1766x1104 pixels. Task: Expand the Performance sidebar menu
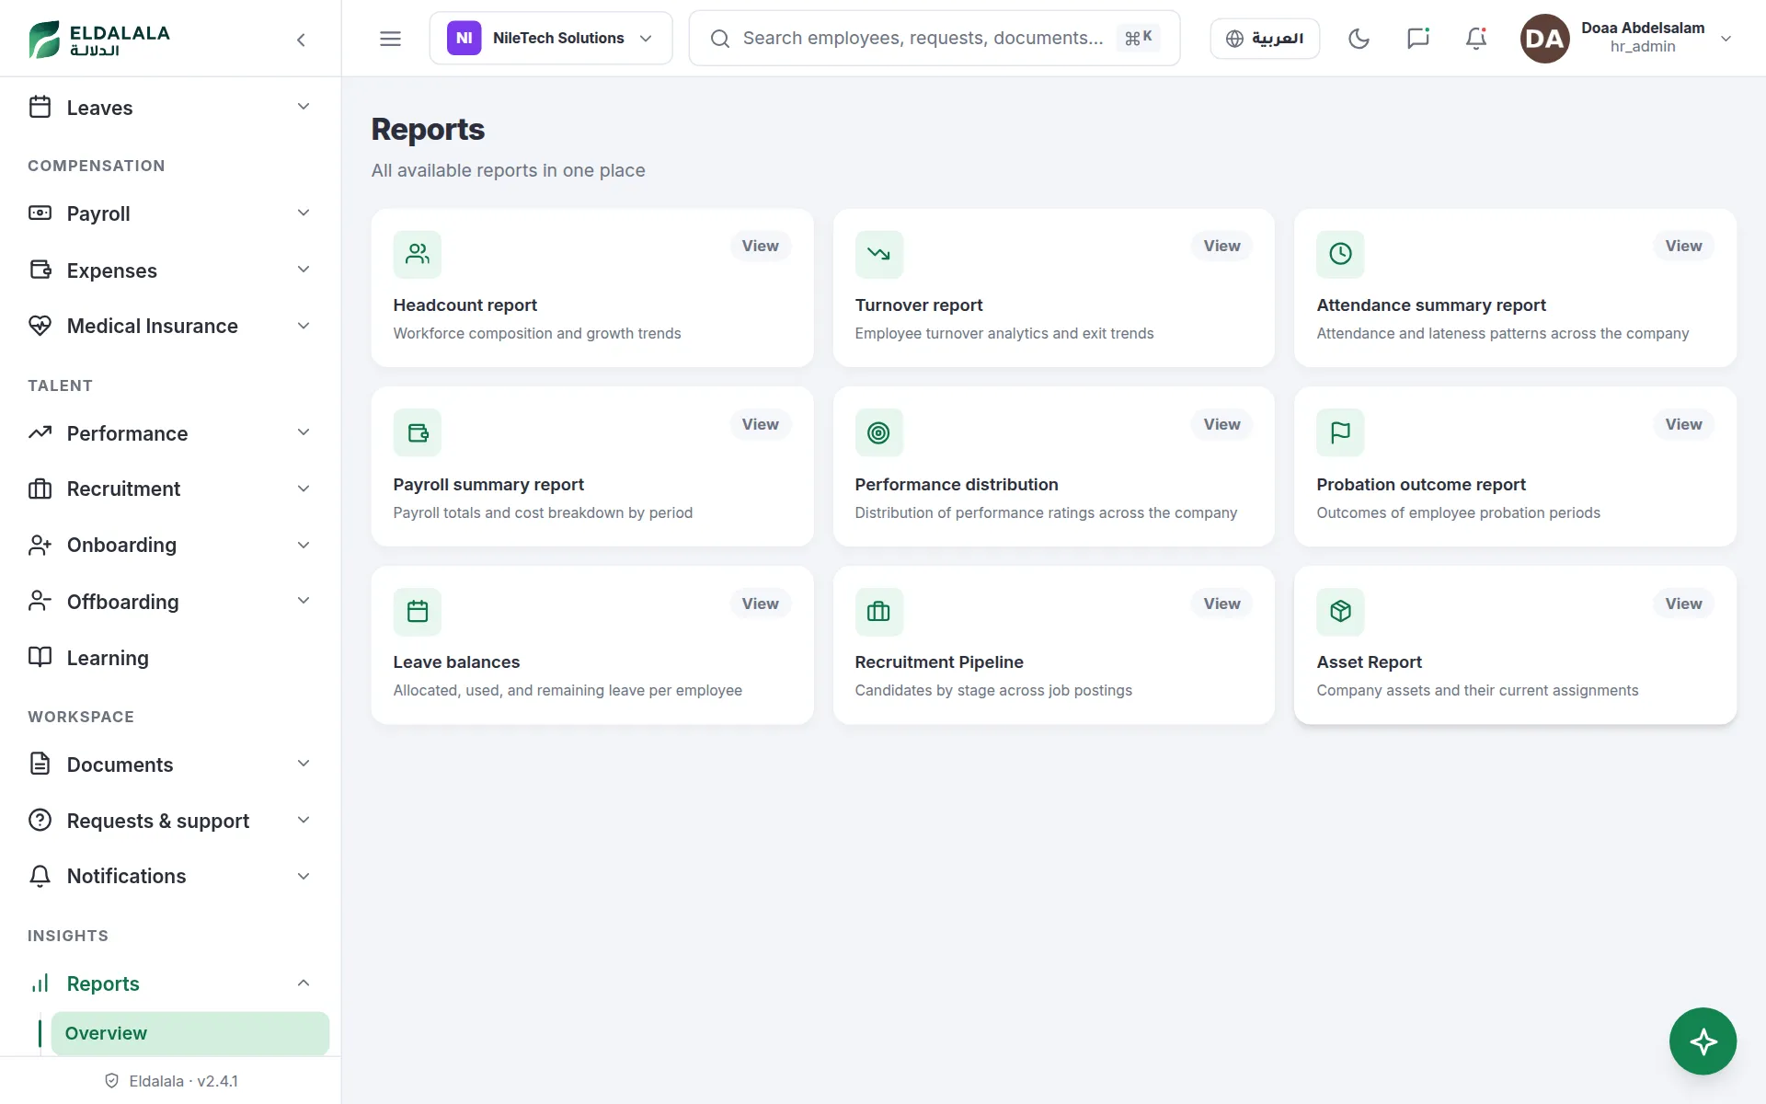click(170, 433)
